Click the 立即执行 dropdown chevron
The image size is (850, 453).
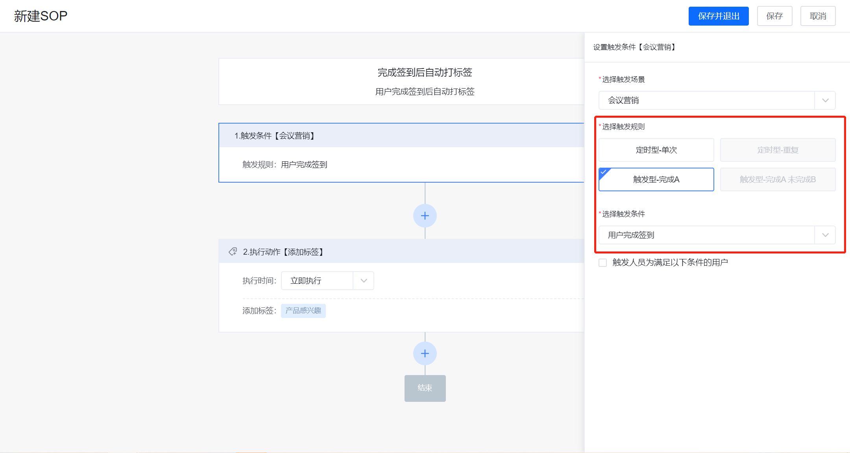pyautogui.click(x=364, y=281)
